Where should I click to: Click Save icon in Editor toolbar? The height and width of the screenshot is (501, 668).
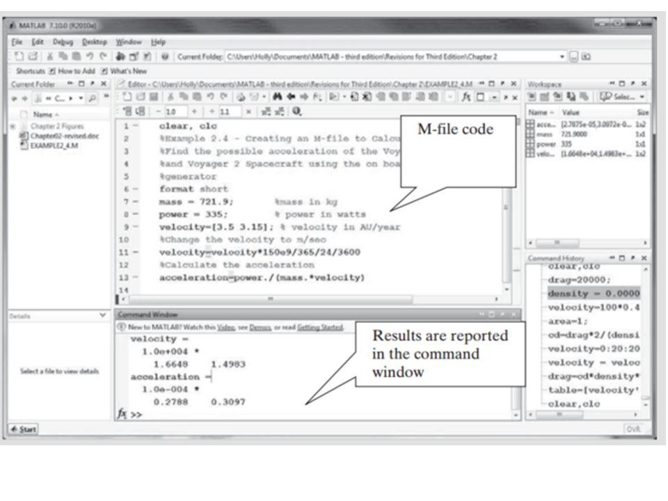click(154, 97)
